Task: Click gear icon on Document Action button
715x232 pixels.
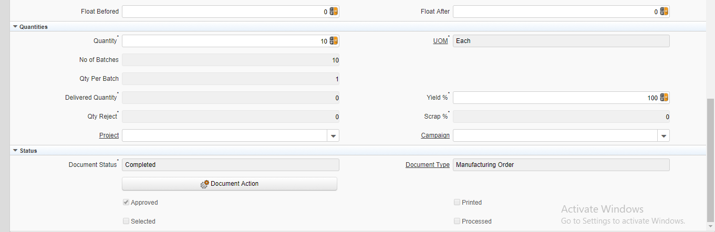Action: [x=205, y=184]
